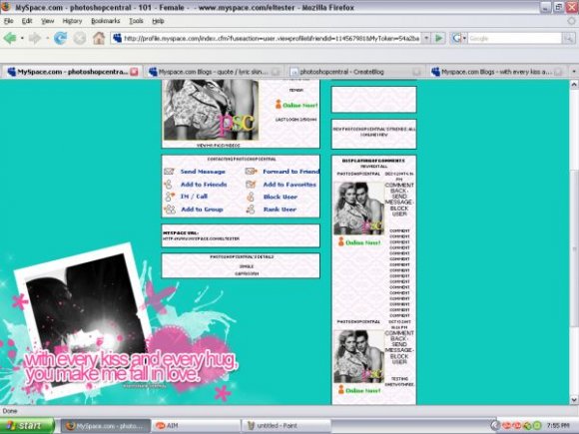The height and width of the screenshot is (434, 579).
Task: Click the icon beside Rank User
Action: click(251, 210)
